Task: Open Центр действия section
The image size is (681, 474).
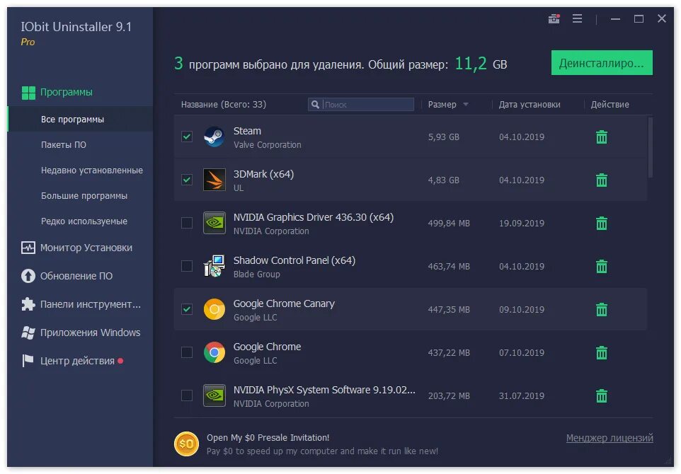Action: coord(77,361)
